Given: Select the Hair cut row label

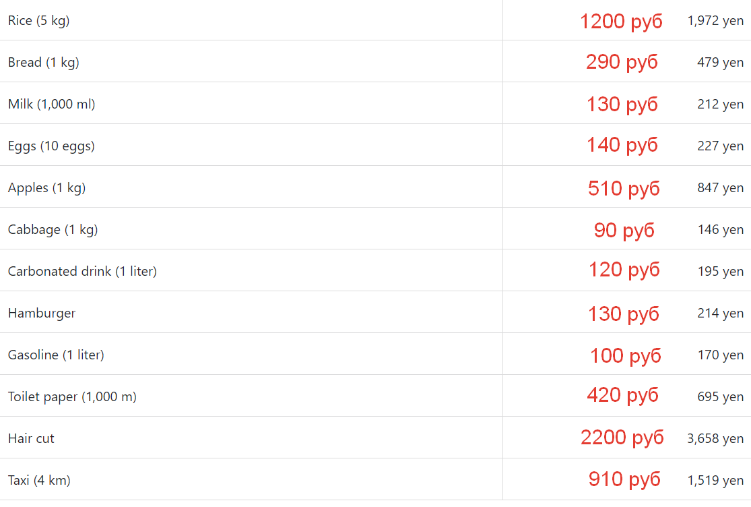Looking at the screenshot, I should tap(31, 438).
